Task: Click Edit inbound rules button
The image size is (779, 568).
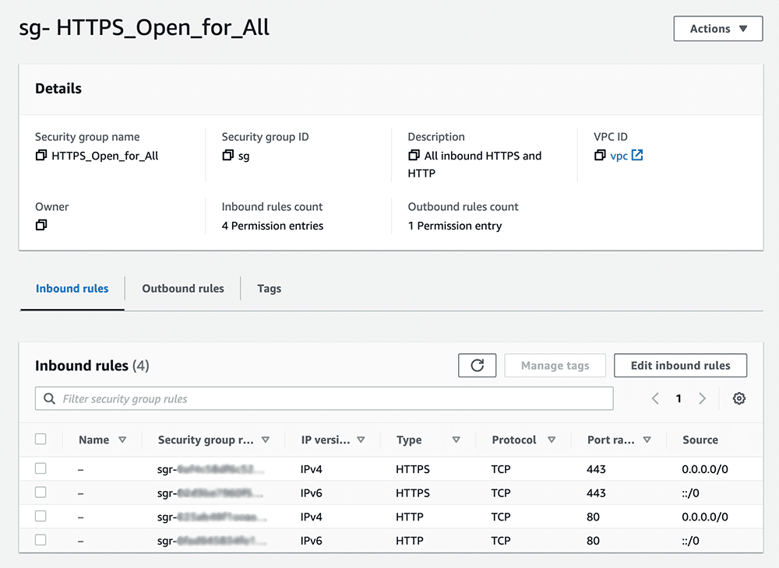Action: point(680,366)
